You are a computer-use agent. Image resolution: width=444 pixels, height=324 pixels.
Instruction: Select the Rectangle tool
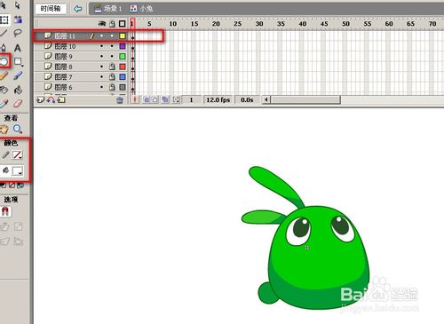click(18, 61)
